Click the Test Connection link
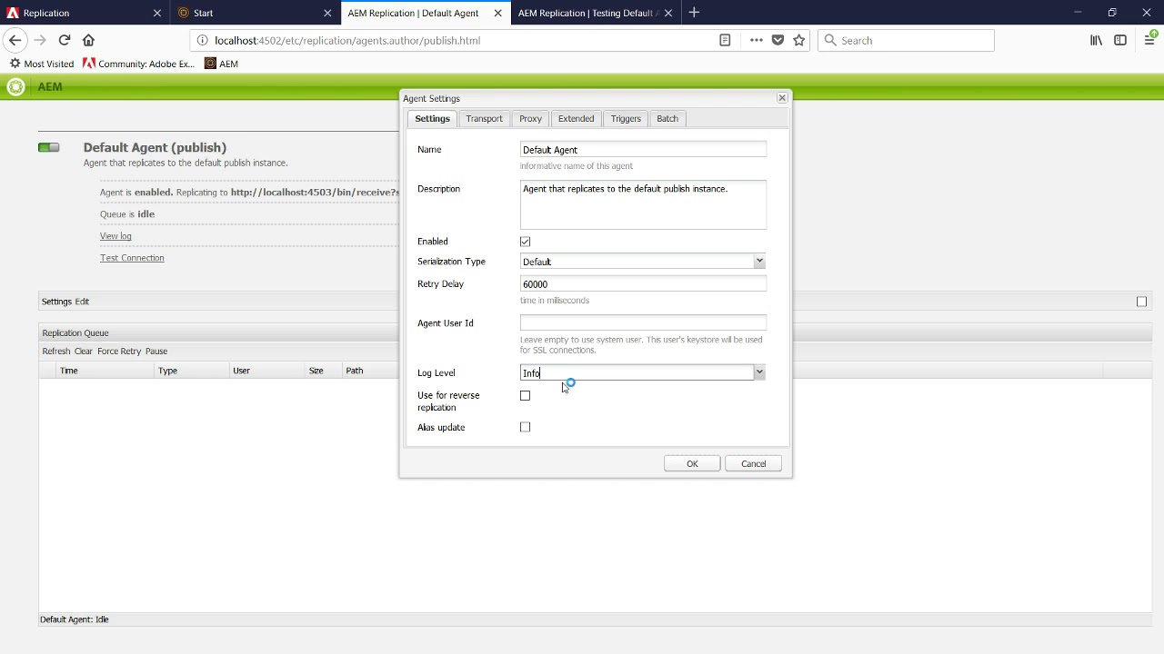Image resolution: width=1164 pixels, height=654 pixels. (x=132, y=258)
